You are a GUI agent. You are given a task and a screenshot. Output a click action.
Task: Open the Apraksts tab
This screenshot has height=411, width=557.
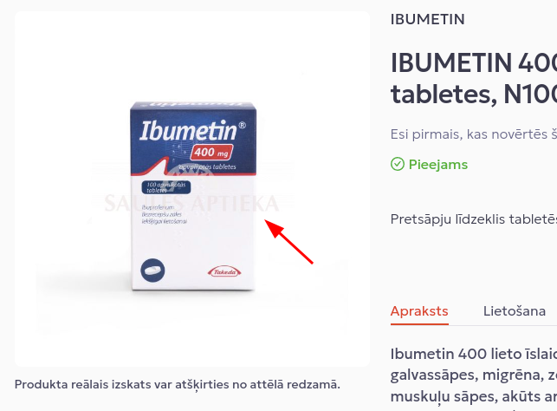(x=419, y=311)
